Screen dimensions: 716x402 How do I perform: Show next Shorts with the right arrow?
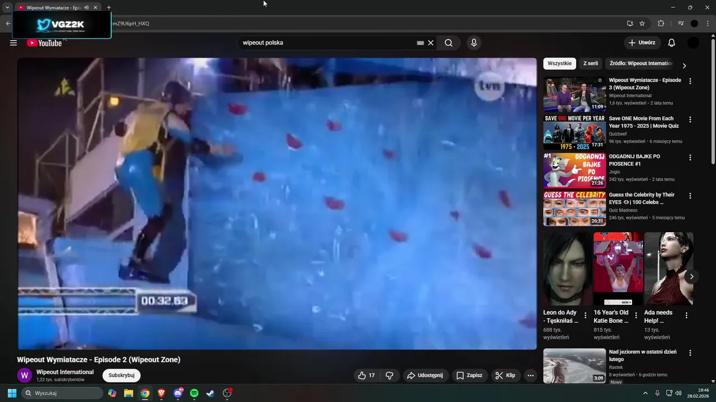coord(691,276)
